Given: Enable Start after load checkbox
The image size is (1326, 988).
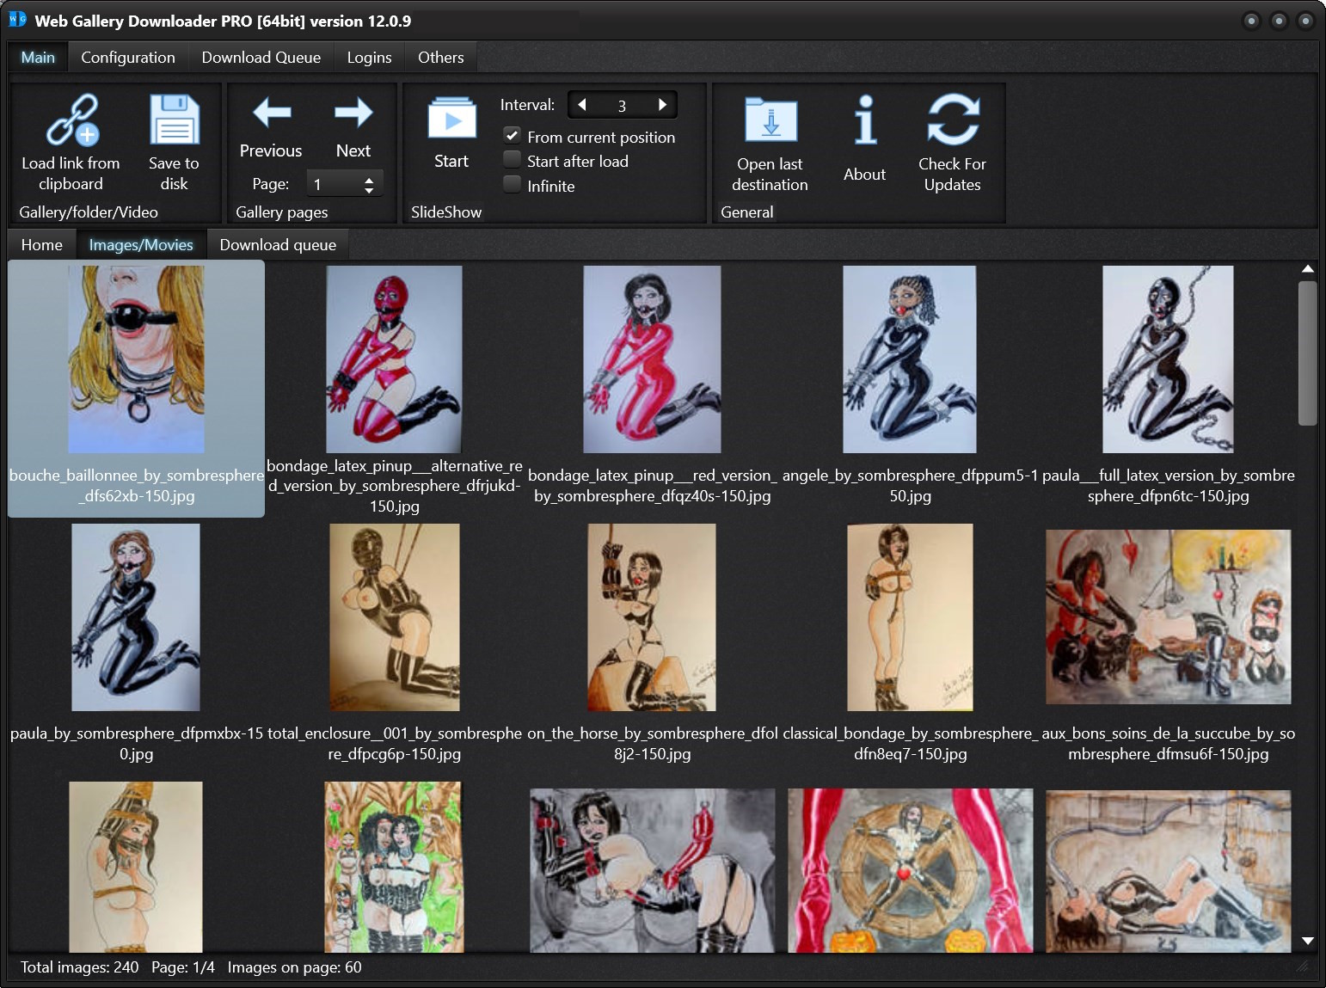Looking at the screenshot, I should pyautogui.click(x=512, y=160).
